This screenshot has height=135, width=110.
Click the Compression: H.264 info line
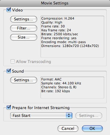tap(58, 18)
